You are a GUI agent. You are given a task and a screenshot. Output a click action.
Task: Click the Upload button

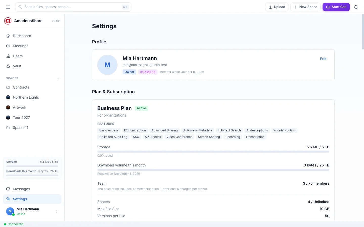click(277, 7)
